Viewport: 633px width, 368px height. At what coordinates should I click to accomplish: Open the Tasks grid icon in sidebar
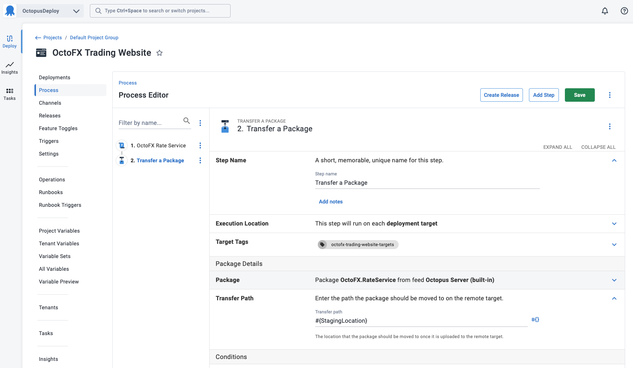click(x=10, y=94)
